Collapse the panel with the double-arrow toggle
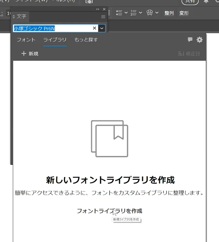 coord(97,9)
